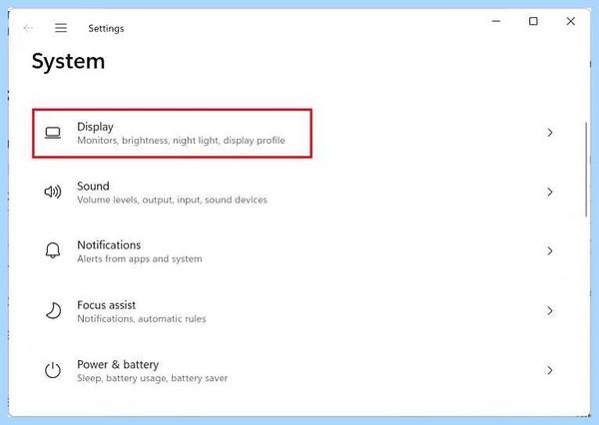Click the vertical scrollbar thumb
Screen dimensions: 599x425
586,170
